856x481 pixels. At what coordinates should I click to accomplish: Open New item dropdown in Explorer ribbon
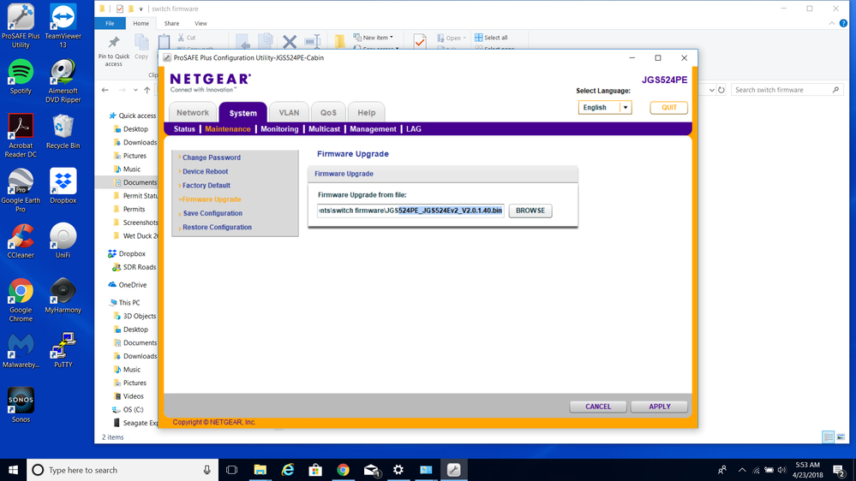374,38
